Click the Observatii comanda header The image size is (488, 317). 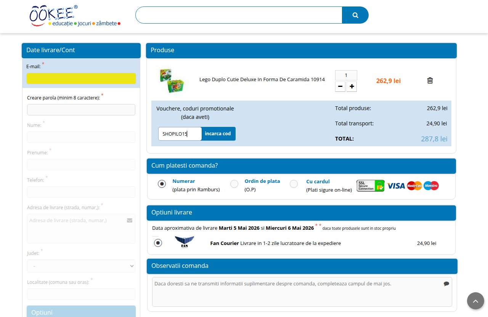[x=302, y=266]
